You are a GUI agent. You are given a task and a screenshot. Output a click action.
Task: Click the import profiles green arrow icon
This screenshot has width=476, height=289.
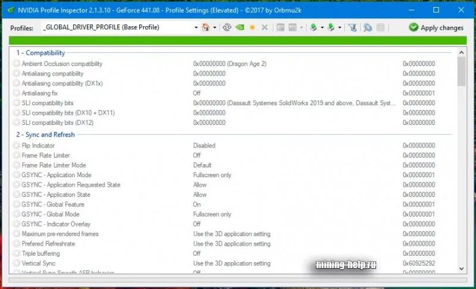[x=331, y=27]
